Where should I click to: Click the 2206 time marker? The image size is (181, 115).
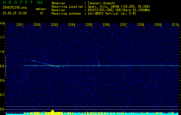click(106, 25)
